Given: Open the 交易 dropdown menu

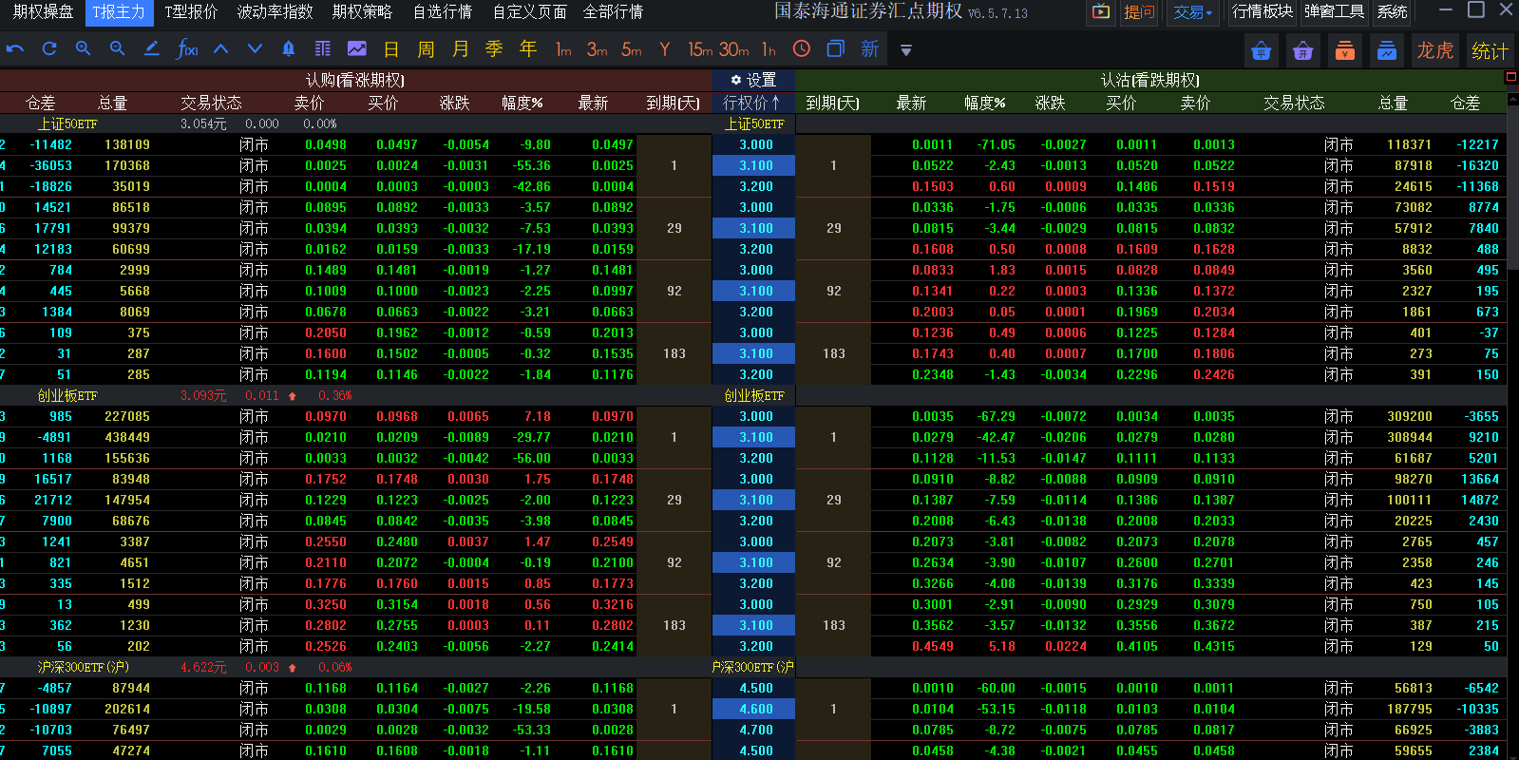Looking at the screenshot, I should (1193, 12).
